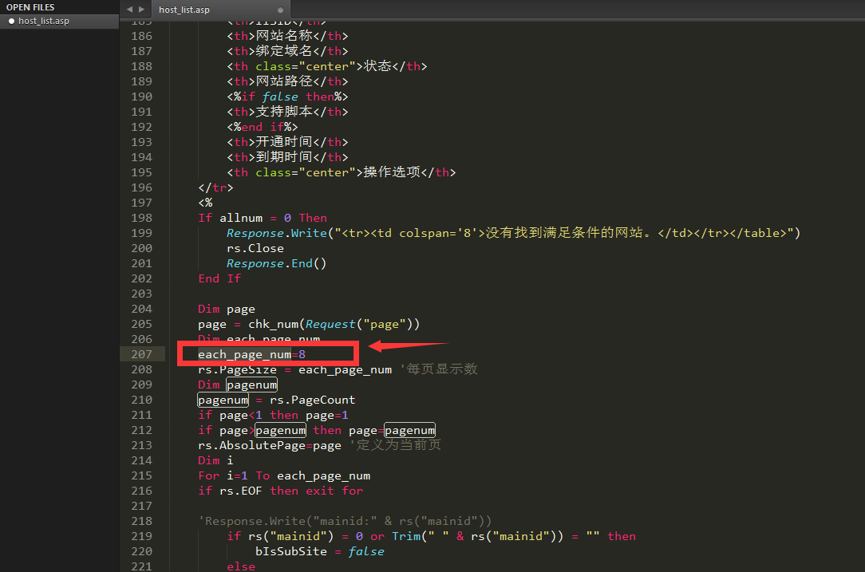Click the modified dot beside sidebar host_list.asp
This screenshot has width=865, height=572.
[x=11, y=22]
